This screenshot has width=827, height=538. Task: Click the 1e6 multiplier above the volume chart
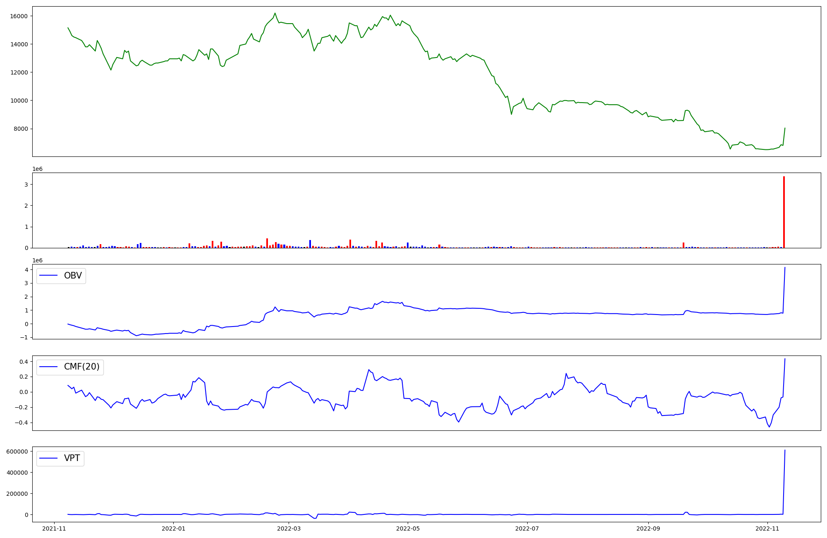point(37,169)
